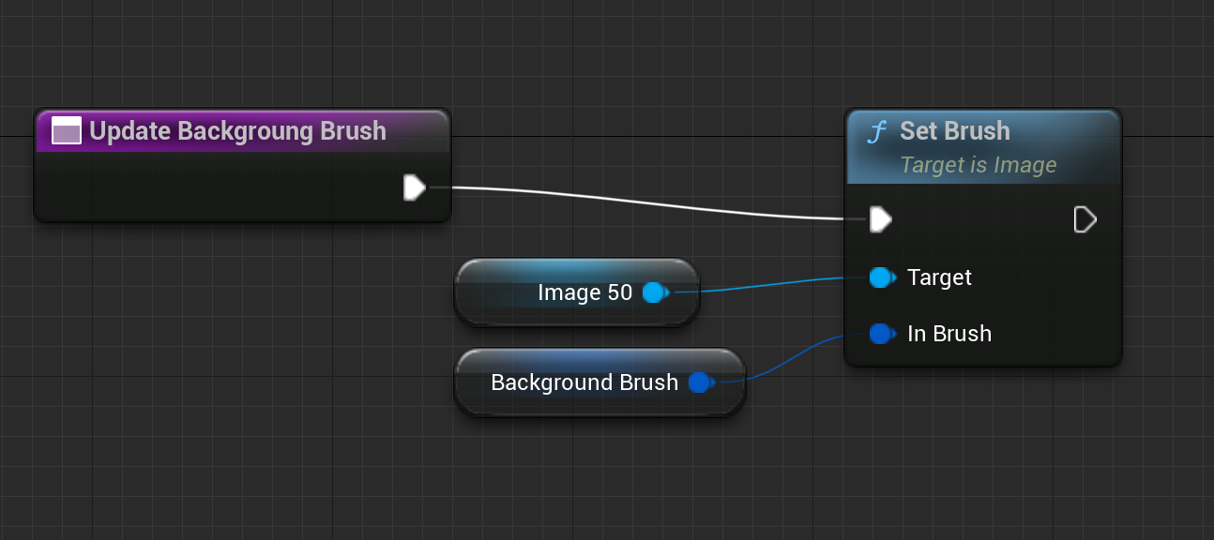Select the Set Brush node header

point(954,130)
